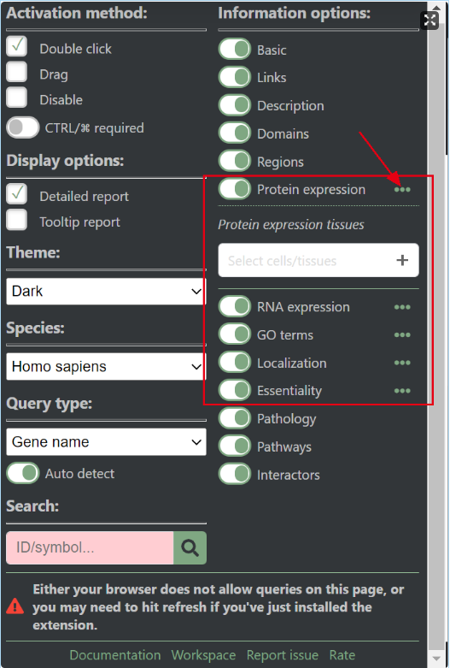Screen dimensions: 450x668
Task: Uncheck the Double click activation checkbox
Action: (x=16, y=46)
